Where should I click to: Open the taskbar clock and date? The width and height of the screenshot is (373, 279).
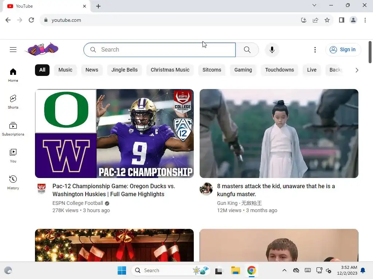(x=347, y=270)
